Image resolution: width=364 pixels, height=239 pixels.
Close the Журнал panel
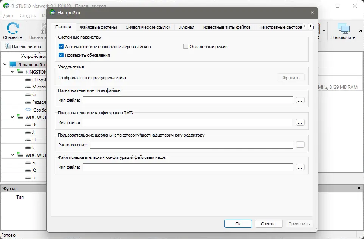pos(359,188)
